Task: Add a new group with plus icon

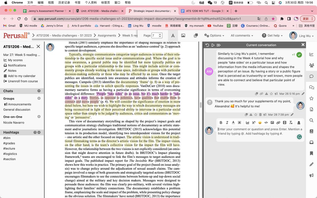Action: pos(39,98)
